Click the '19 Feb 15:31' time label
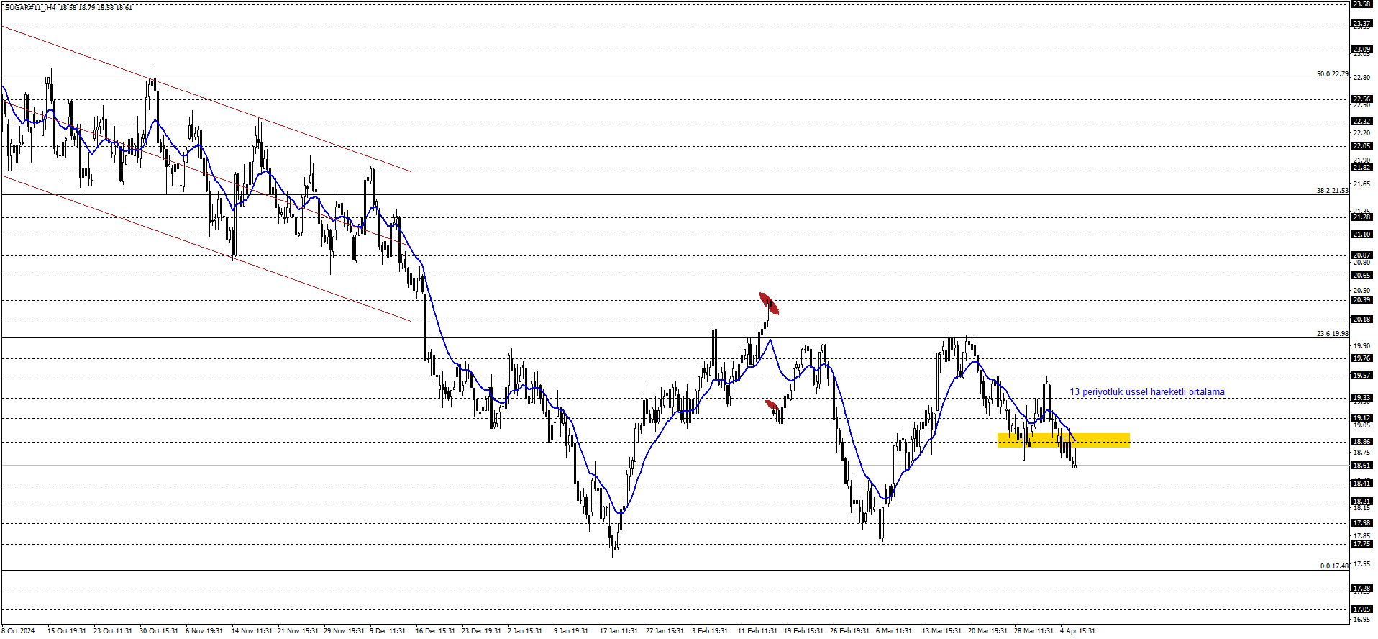1378x639 pixels. (803, 631)
